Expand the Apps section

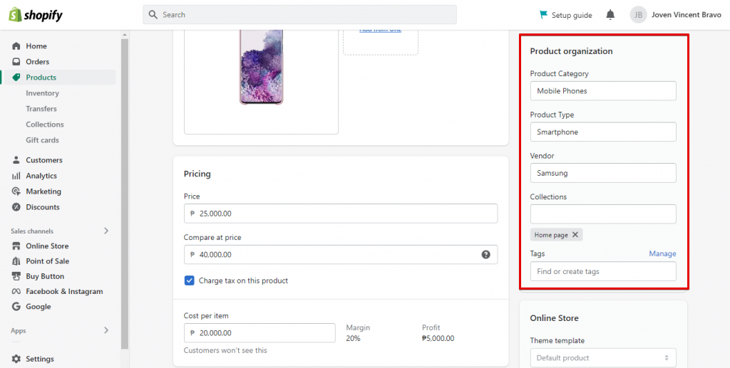click(106, 330)
